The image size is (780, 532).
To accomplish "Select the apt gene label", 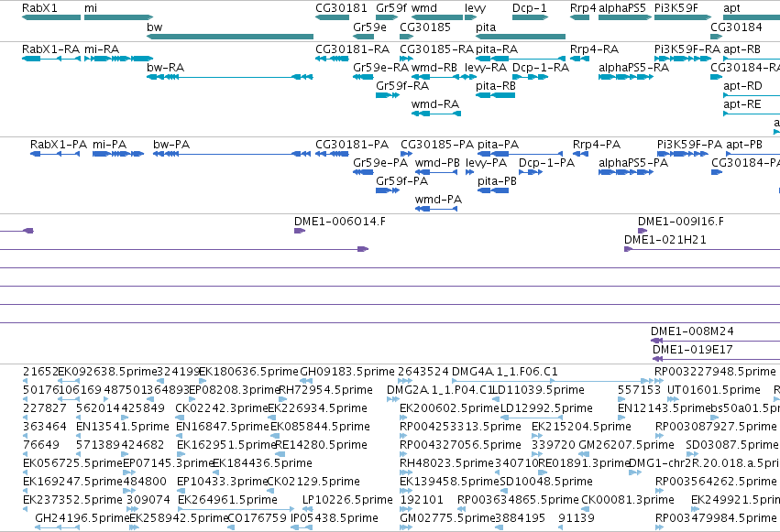I will point(731,8).
